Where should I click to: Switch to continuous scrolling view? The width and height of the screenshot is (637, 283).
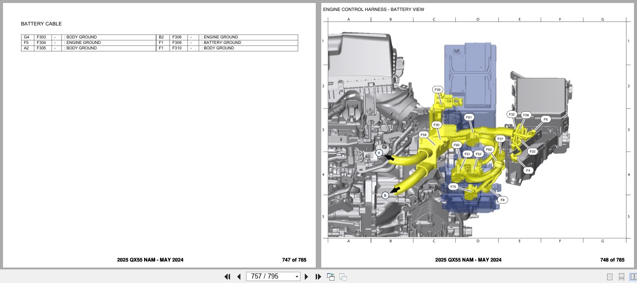point(621,277)
